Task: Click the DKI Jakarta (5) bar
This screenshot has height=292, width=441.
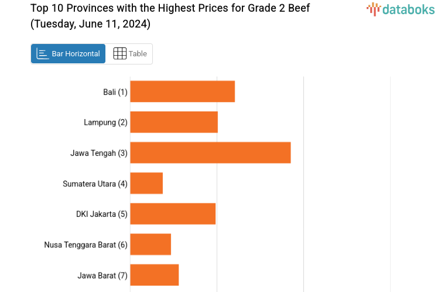Action: click(x=173, y=214)
